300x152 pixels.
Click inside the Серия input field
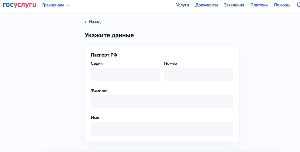(x=125, y=74)
